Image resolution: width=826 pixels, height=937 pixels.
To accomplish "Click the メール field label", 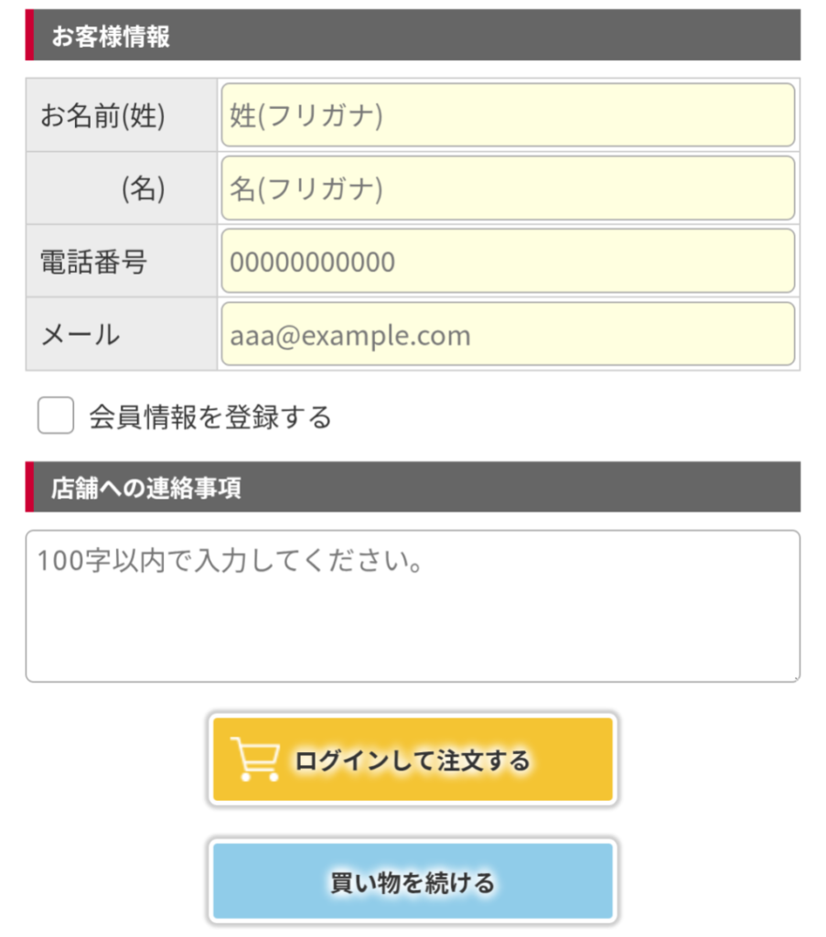I will (80, 334).
